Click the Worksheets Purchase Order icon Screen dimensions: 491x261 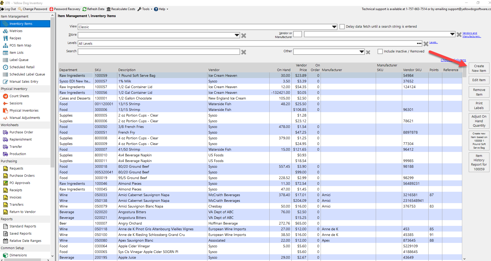[5, 132]
